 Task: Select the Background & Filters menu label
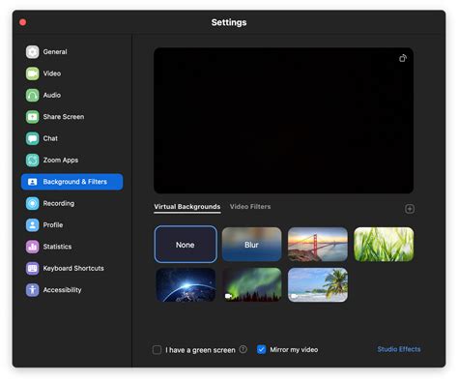coord(75,182)
